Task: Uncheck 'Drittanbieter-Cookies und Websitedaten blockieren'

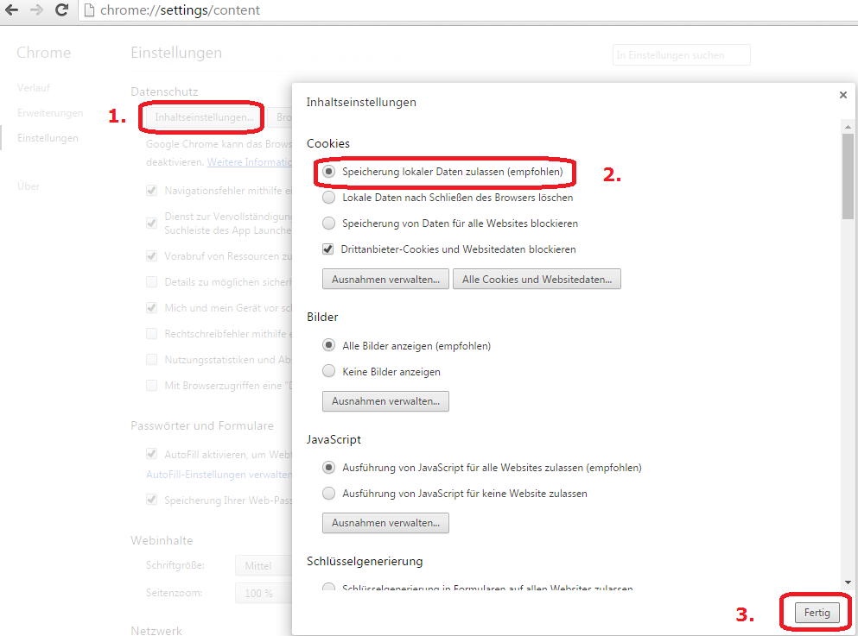Action: (328, 249)
